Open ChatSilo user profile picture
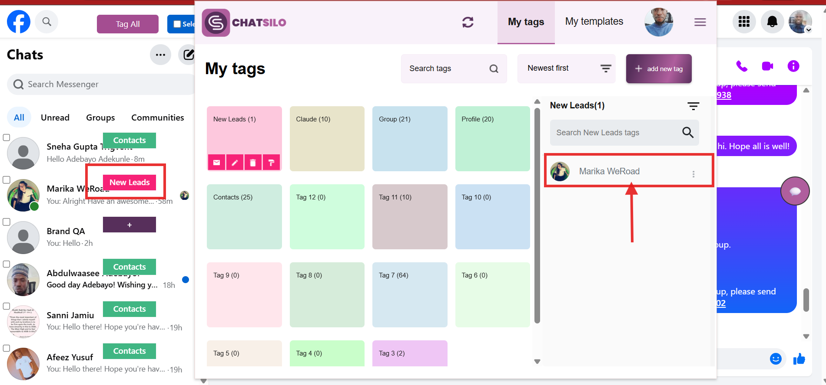Viewport: 826px width, 385px height. click(659, 22)
